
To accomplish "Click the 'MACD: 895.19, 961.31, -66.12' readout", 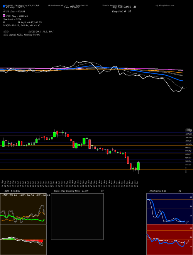I will (21, 25).
